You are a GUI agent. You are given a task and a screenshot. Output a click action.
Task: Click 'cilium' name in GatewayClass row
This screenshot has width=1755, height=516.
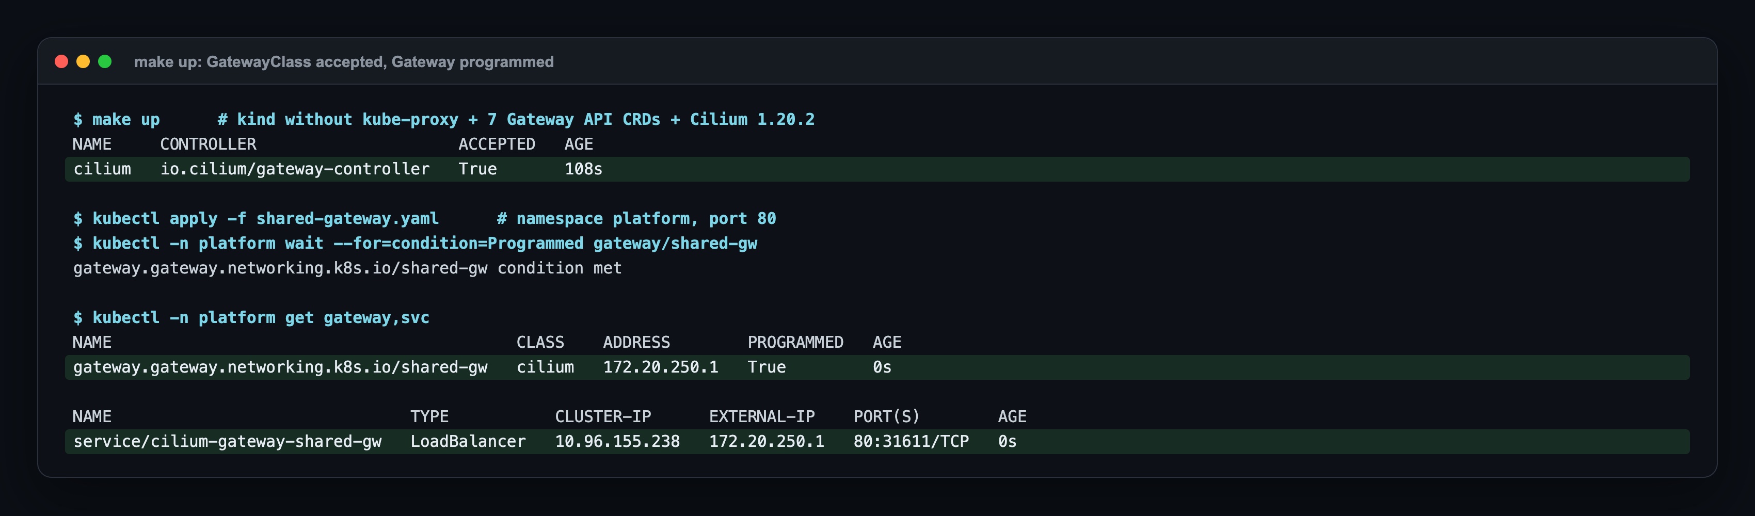pos(102,169)
